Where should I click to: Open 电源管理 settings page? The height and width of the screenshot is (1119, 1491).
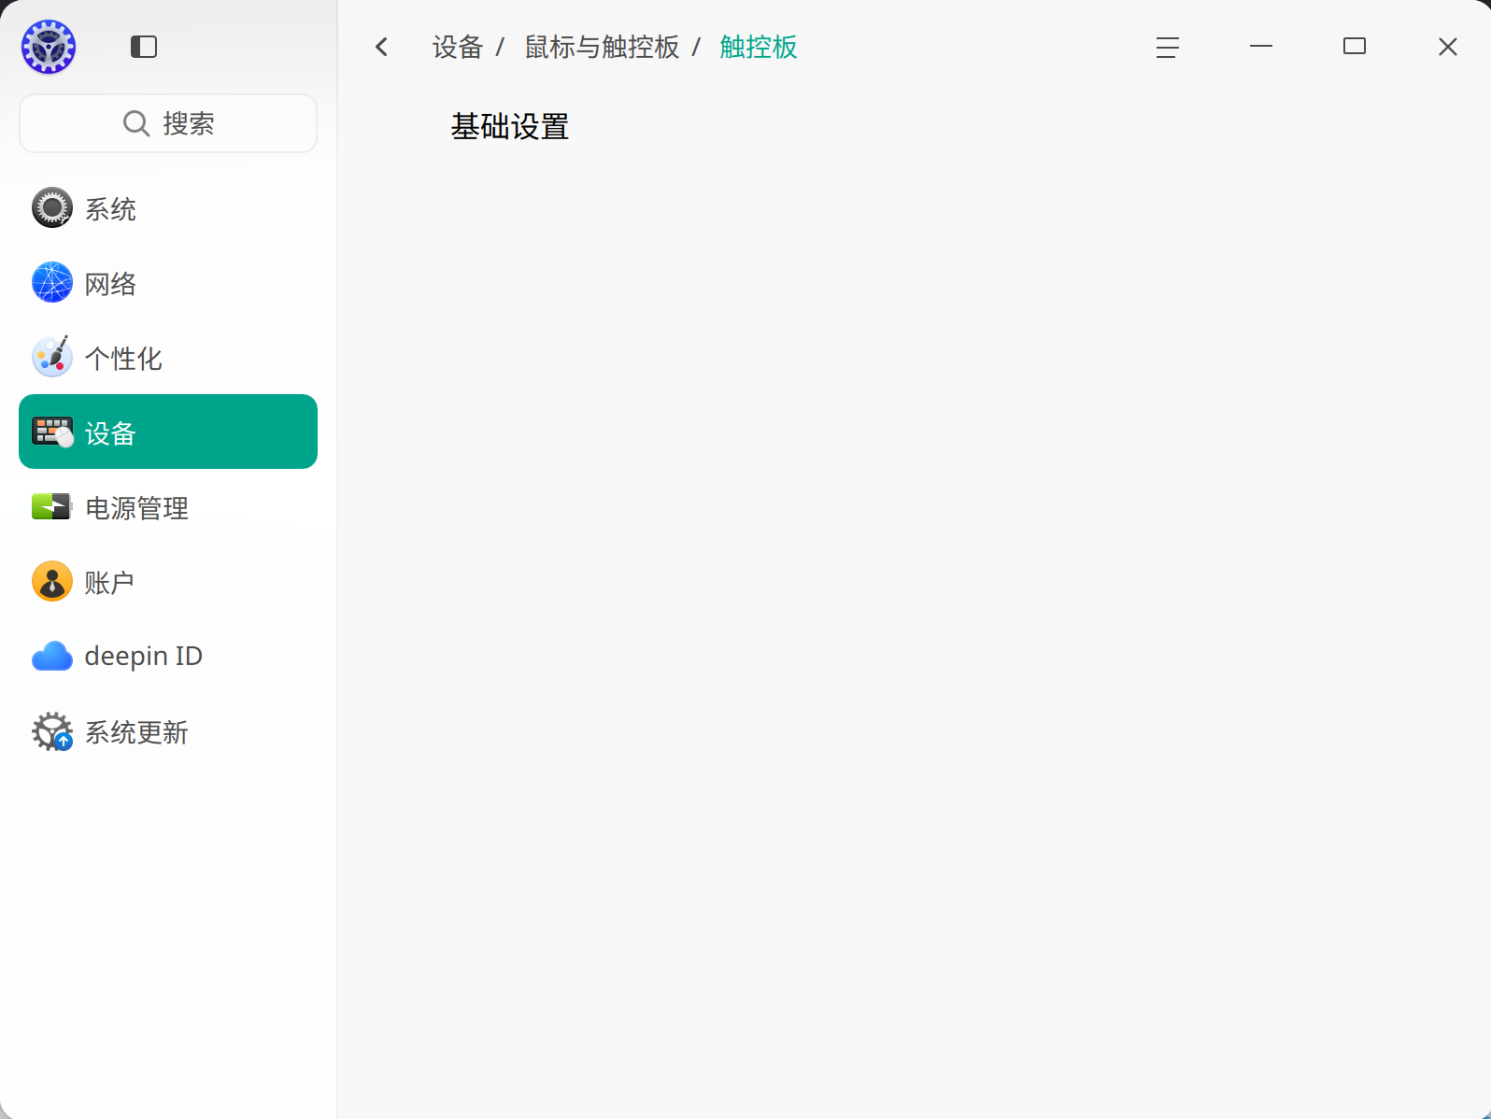tap(168, 507)
